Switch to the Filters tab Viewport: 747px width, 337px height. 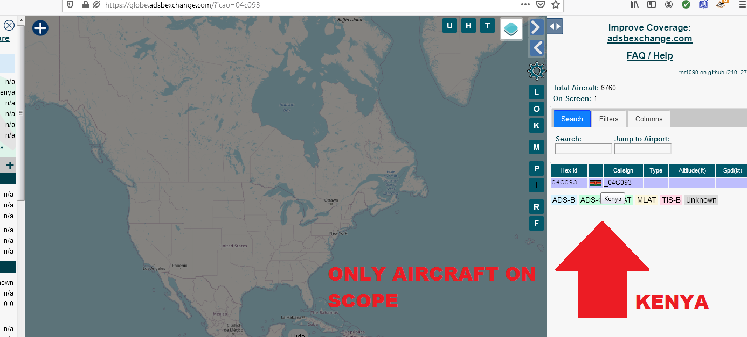[609, 119]
